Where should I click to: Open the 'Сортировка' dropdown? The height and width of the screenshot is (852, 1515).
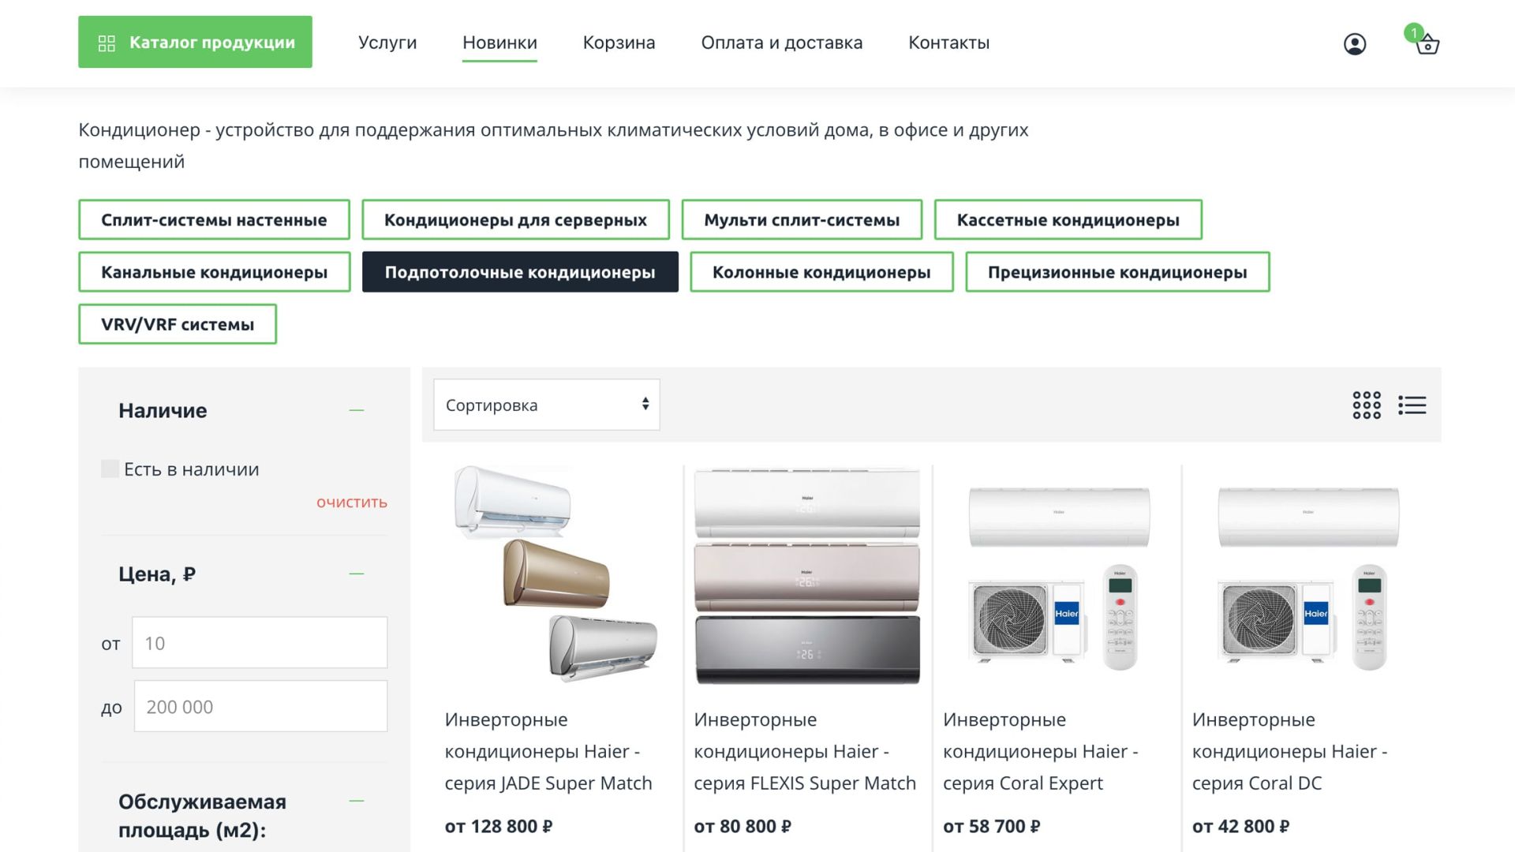coord(546,405)
